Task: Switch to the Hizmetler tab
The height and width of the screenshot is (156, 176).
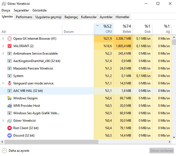Action: (x=122, y=17)
